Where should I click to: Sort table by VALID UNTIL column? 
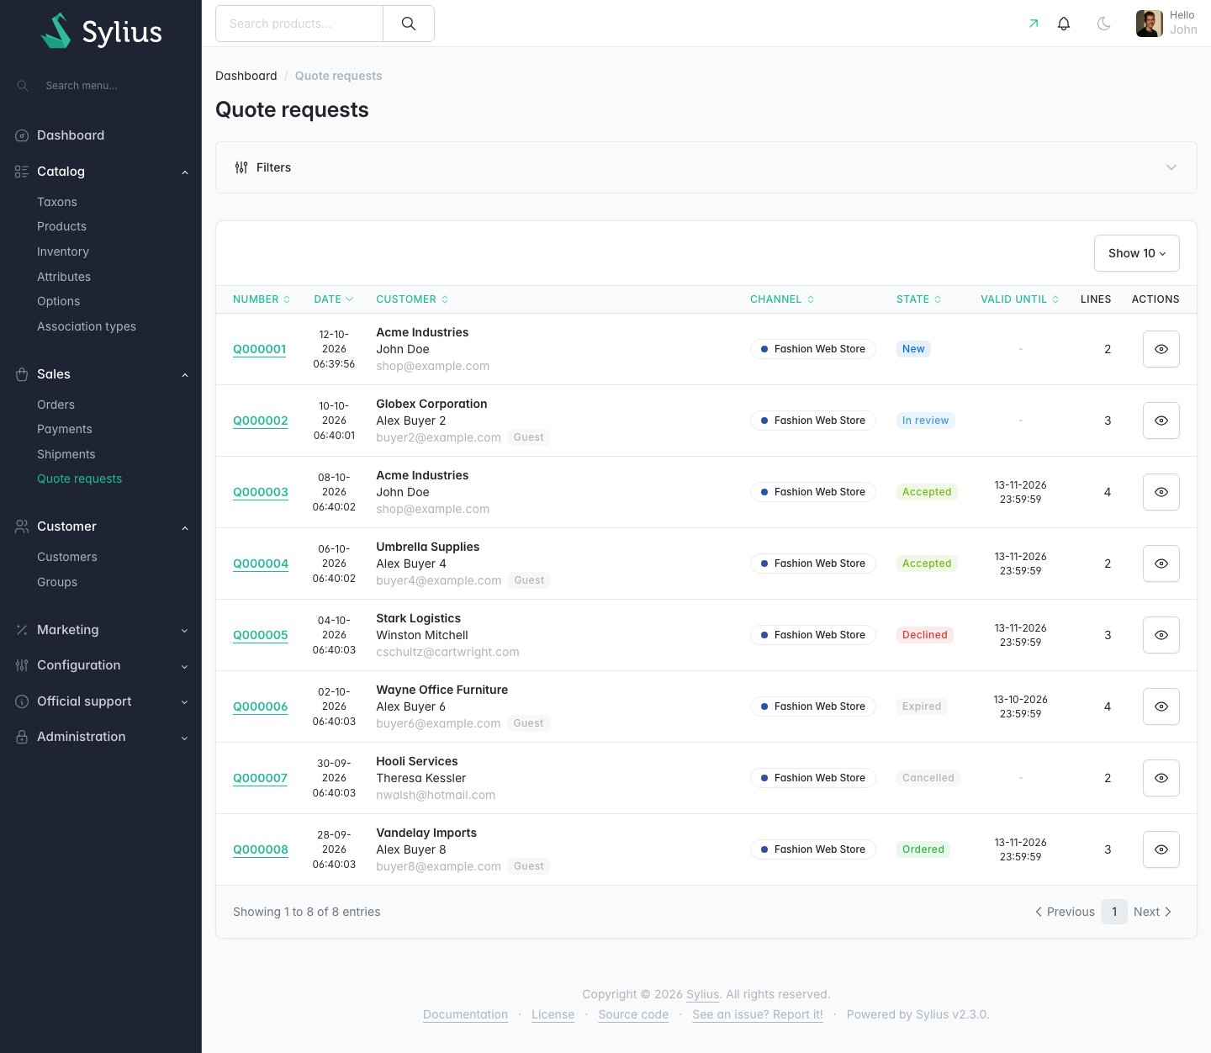[1019, 299]
